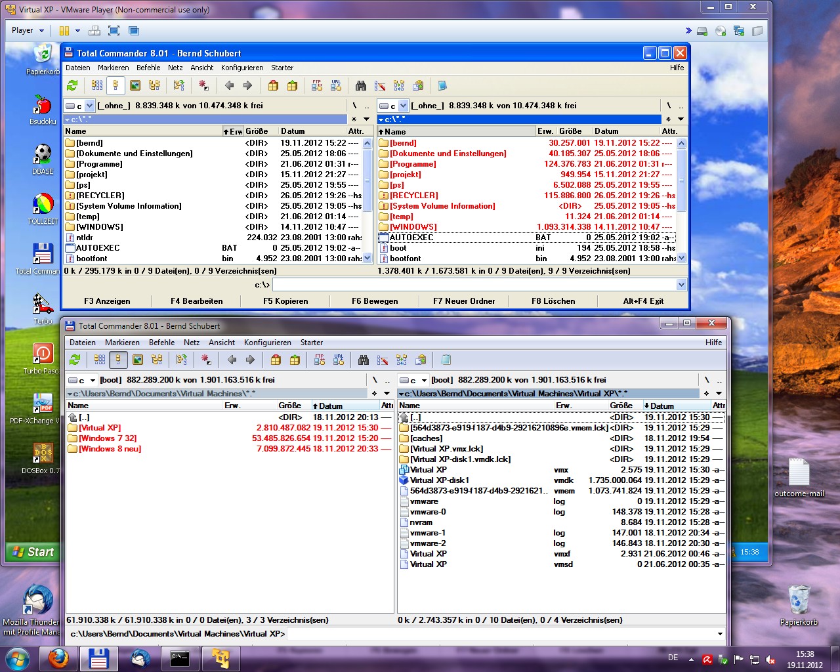Open Befehle menu in lower Total Commander window
The image size is (840, 672).
162,343
